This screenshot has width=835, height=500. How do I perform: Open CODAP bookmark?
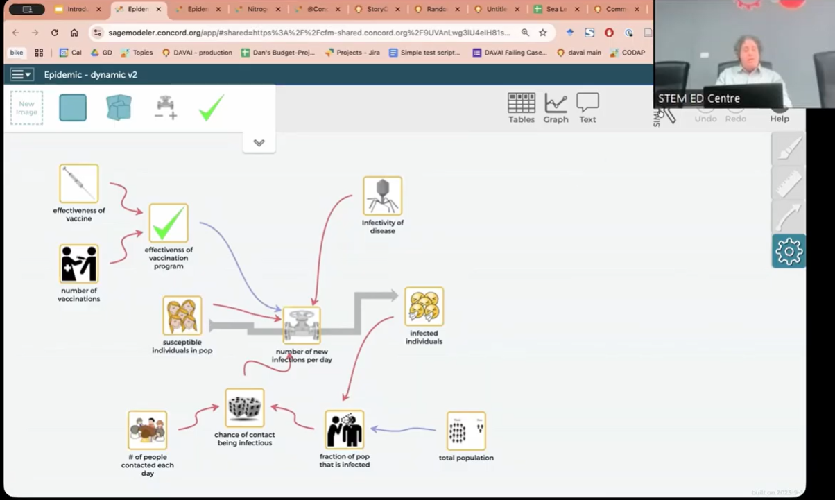(628, 53)
